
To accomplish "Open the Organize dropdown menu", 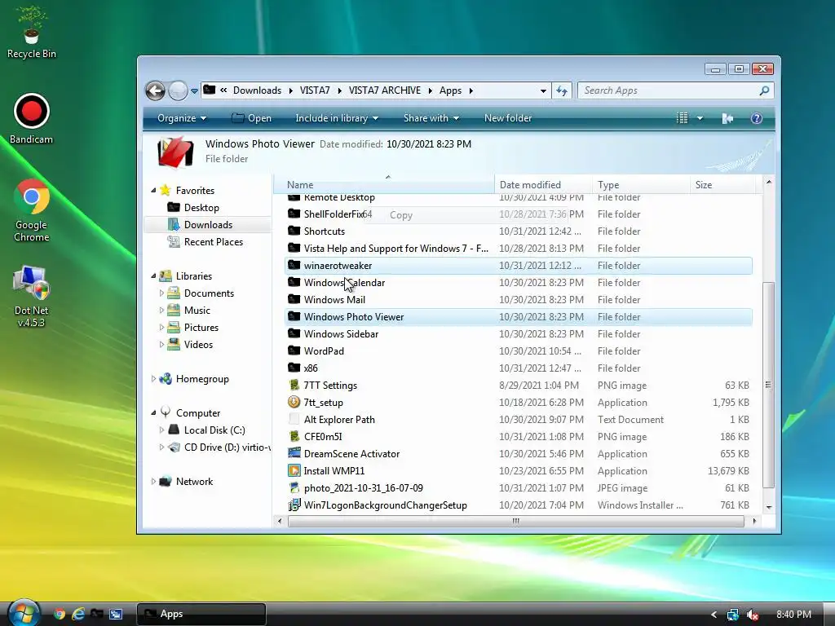I will [x=182, y=118].
